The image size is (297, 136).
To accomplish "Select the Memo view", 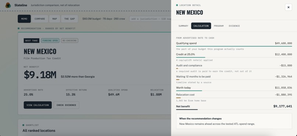I will pyautogui.click(x=24, y=19).
